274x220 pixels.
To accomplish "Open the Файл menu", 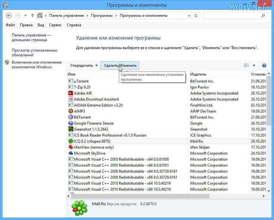I will [x=10, y=25].
